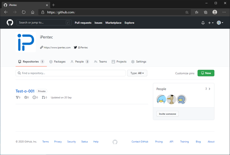230x155 pixels.
Task: Open the user avatar menu in GitHub header
Action: (x=220, y=23)
